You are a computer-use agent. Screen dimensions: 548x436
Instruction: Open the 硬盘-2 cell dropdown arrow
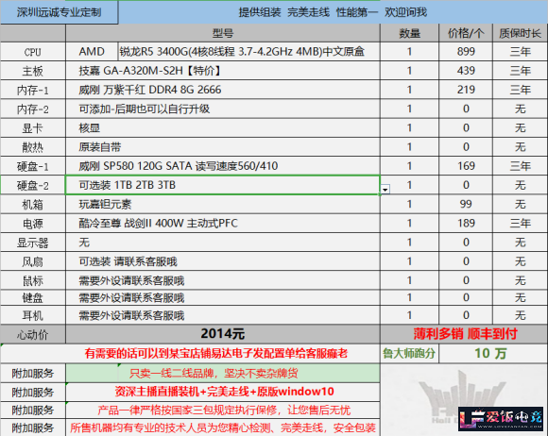[x=385, y=190]
